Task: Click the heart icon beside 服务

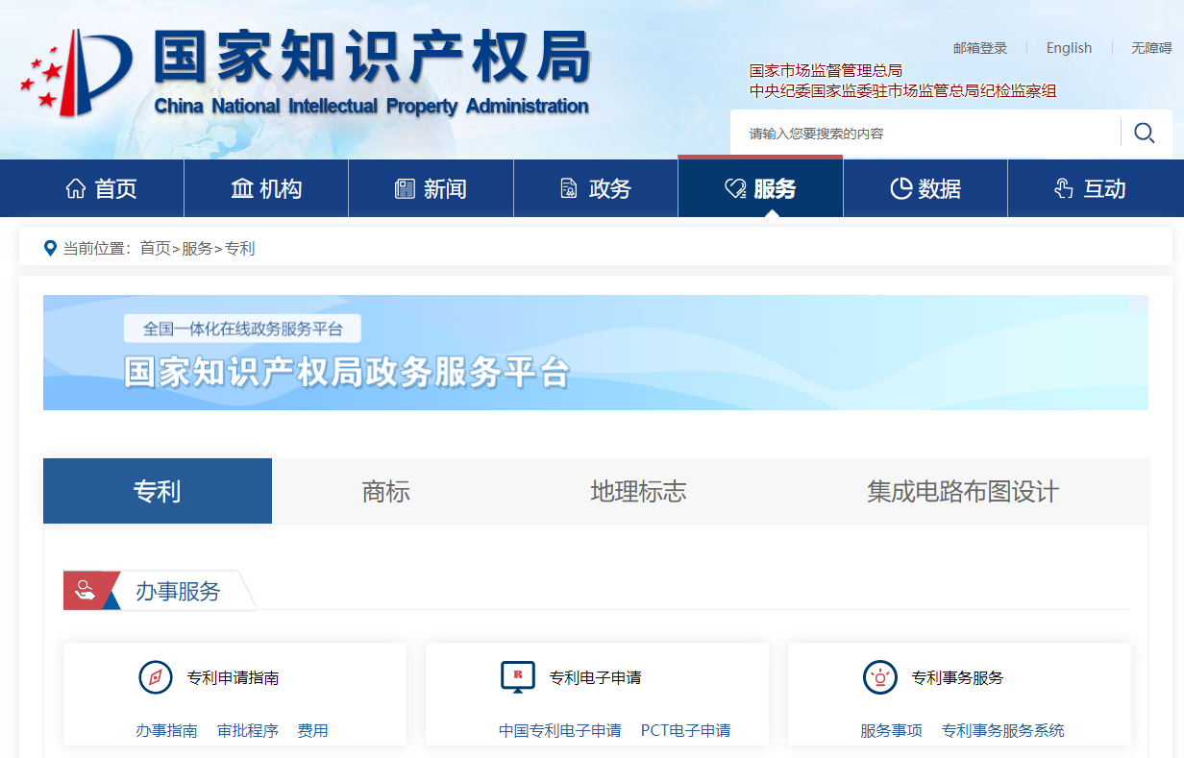Action: point(735,188)
